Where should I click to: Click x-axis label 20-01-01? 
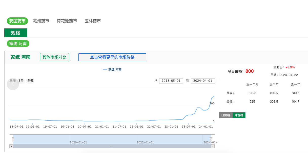click(67, 127)
